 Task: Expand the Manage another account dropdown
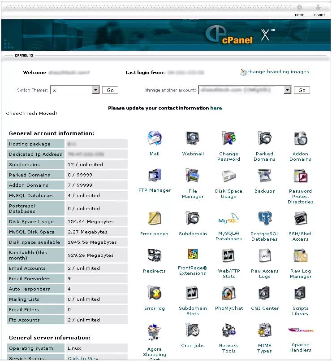point(288,90)
